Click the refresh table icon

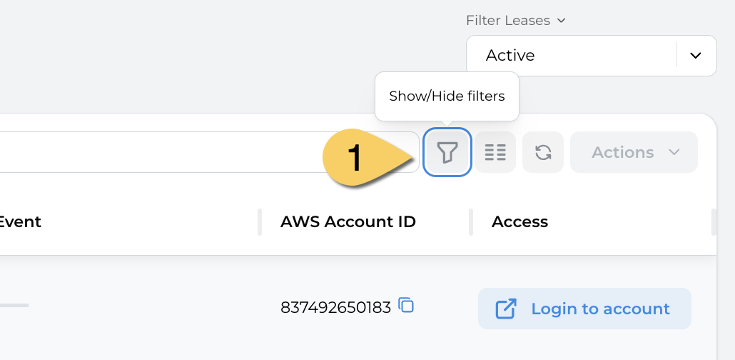coord(543,152)
